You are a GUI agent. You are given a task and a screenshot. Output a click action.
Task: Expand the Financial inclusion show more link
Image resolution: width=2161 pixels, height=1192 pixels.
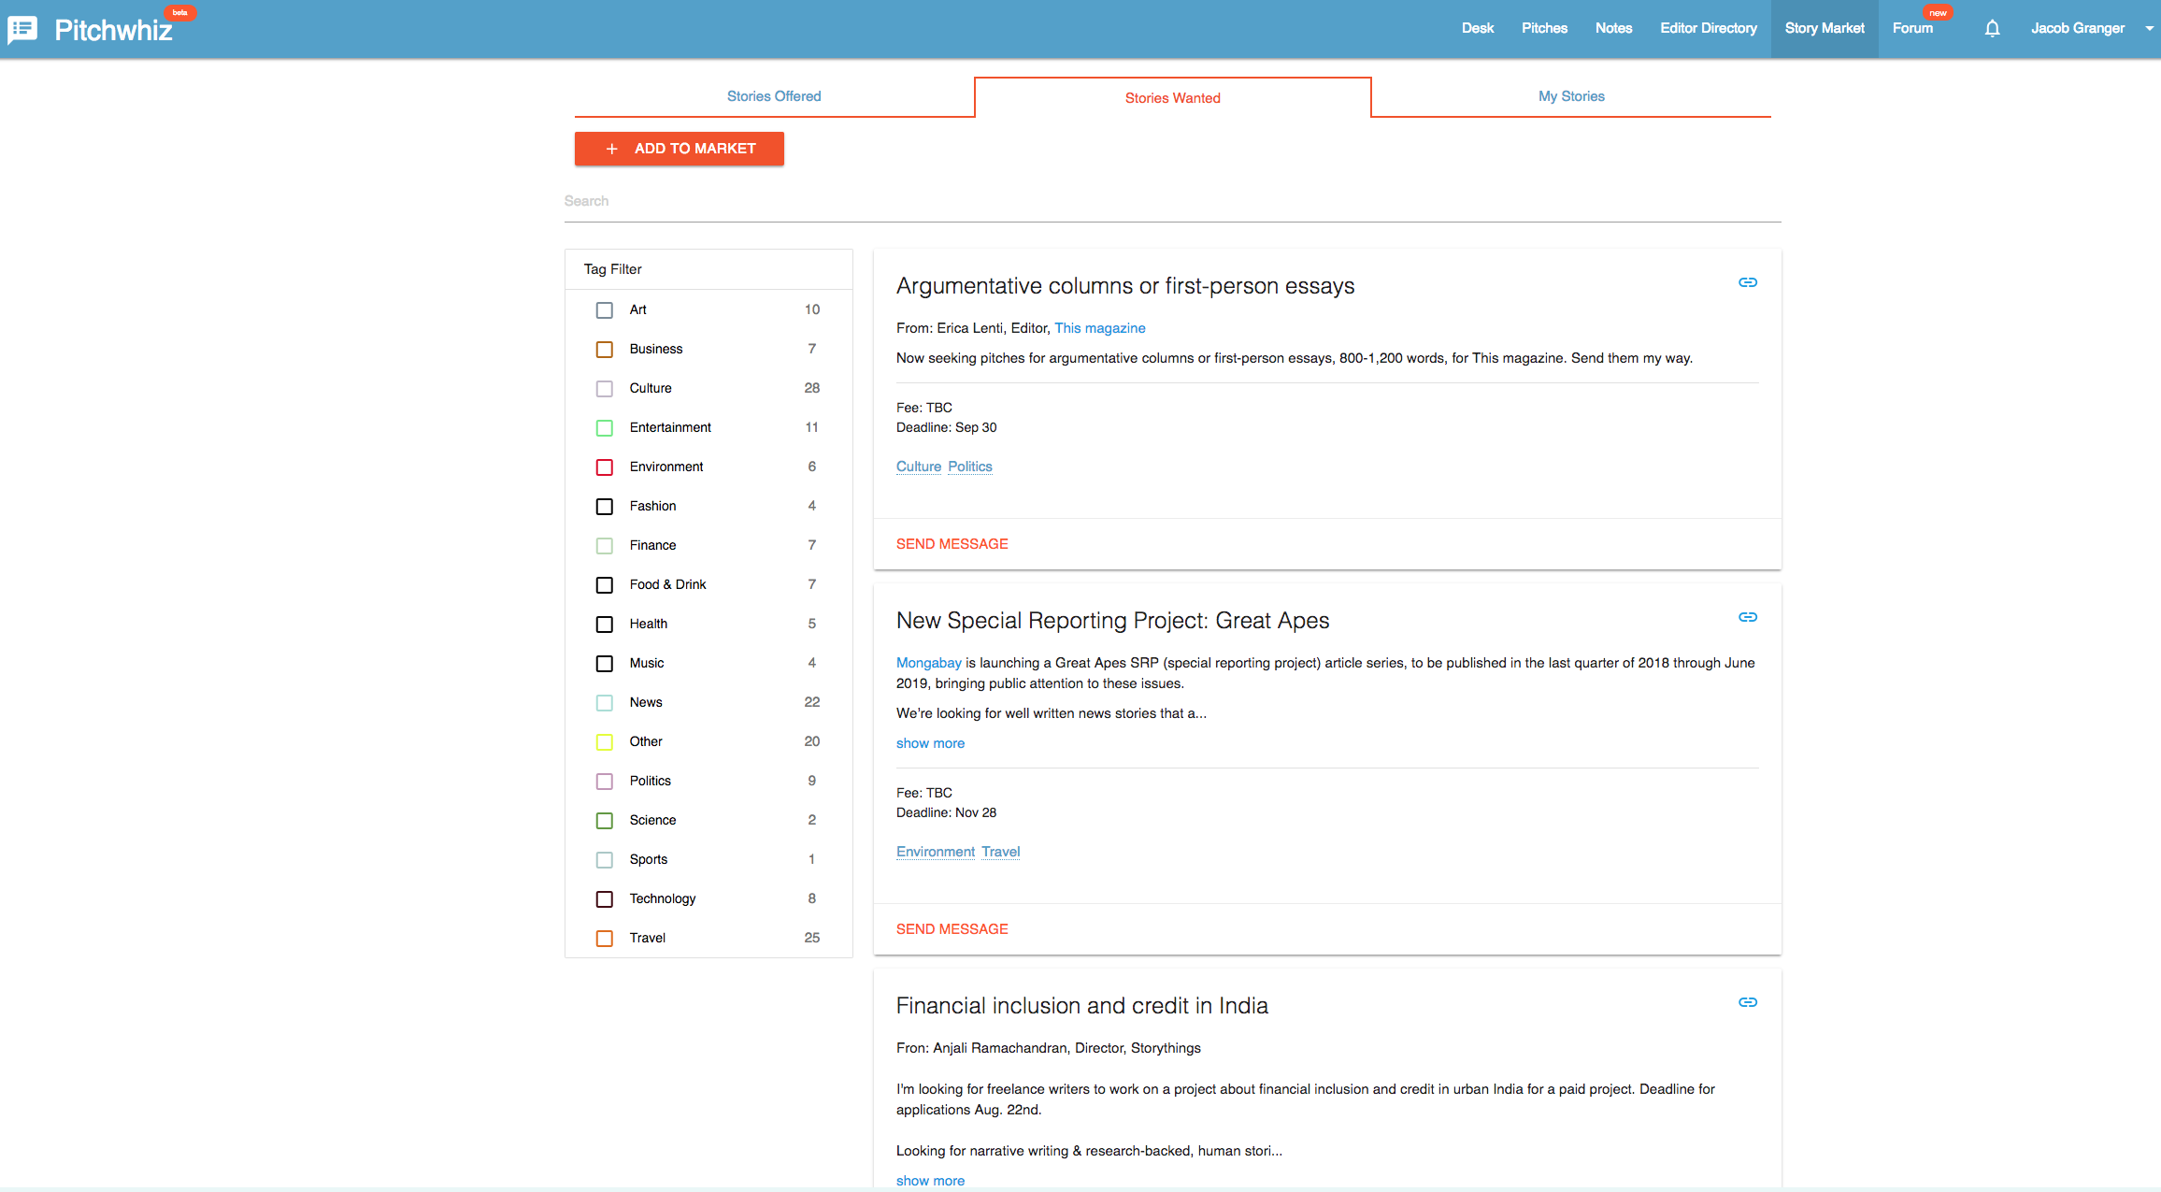(930, 1181)
